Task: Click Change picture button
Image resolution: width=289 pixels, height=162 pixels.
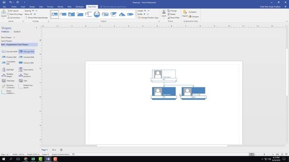Action: click(x=172, y=11)
